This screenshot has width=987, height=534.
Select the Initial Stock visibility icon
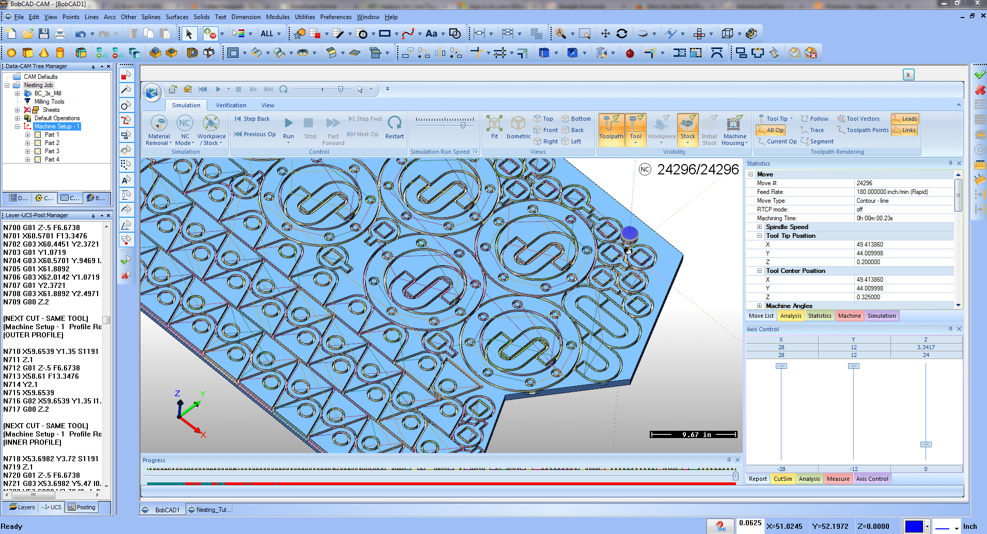[x=709, y=127]
